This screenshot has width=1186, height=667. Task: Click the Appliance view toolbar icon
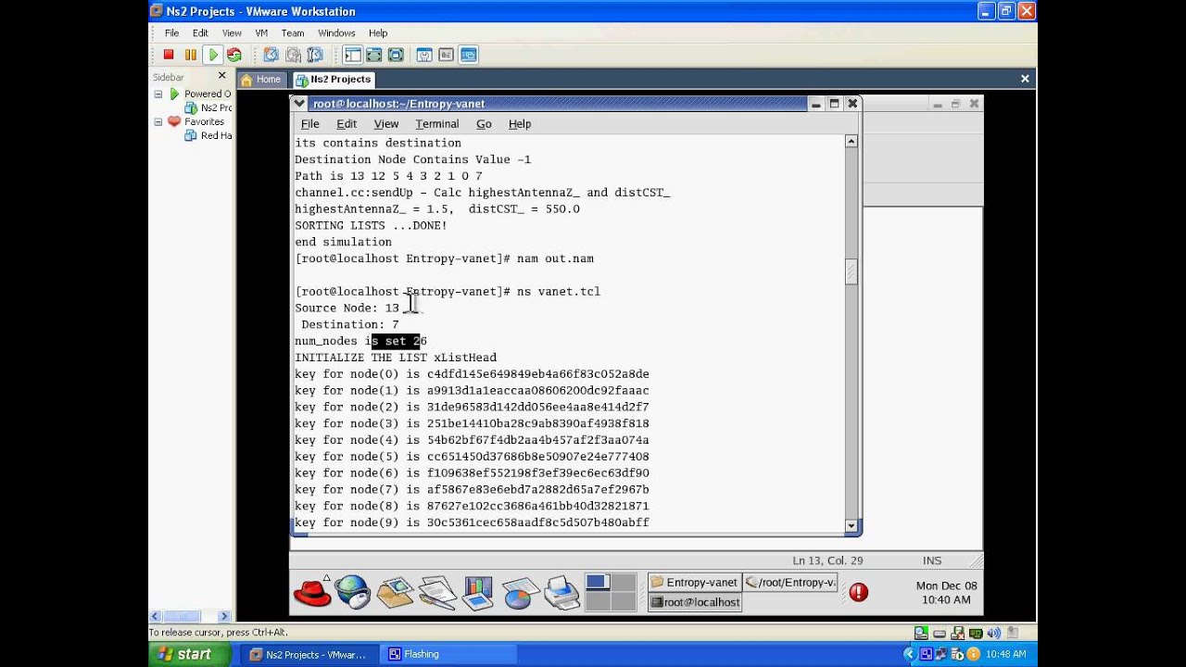(447, 56)
